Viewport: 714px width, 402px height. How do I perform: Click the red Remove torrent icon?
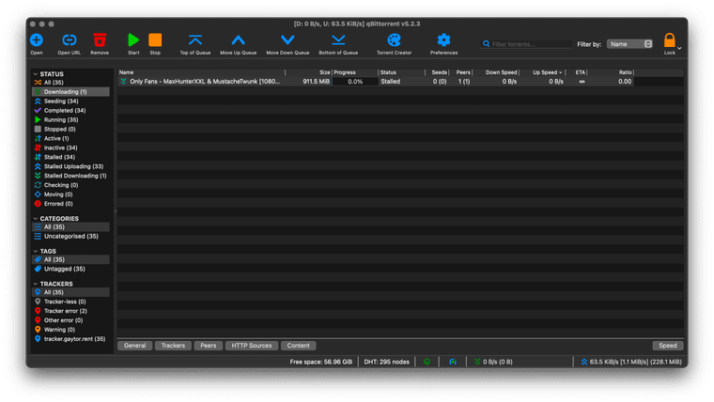[x=100, y=40]
